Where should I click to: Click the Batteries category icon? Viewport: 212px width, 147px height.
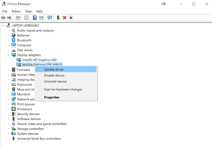[x=13, y=35]
